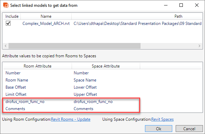This screenshot has width=205, height=134.
Task: Uncheck Include for Complex_Model_ARCH.rvt
Action: tap(8, 23)
